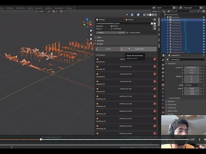Hide ashweed_02 with its outliner eye icon

pos(203,23)
